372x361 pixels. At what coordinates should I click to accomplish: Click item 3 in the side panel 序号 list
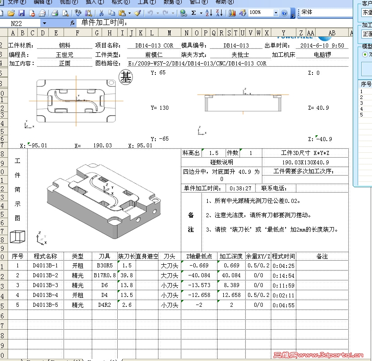(362, 103)
